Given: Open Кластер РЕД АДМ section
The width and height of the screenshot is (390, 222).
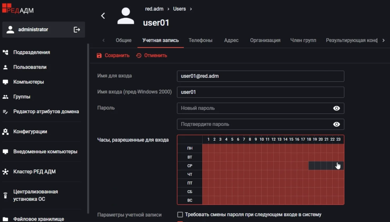Looking at the screenshot, I should point(34,171).
